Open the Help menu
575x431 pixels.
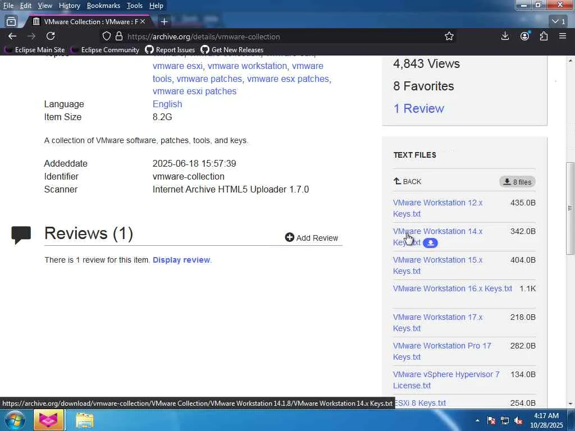[x=156, y=6]
